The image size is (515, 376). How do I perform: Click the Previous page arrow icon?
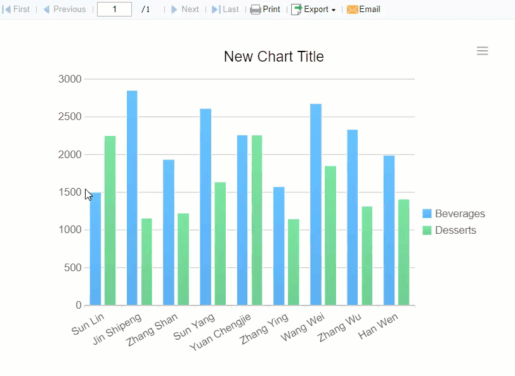pos(46,9)
